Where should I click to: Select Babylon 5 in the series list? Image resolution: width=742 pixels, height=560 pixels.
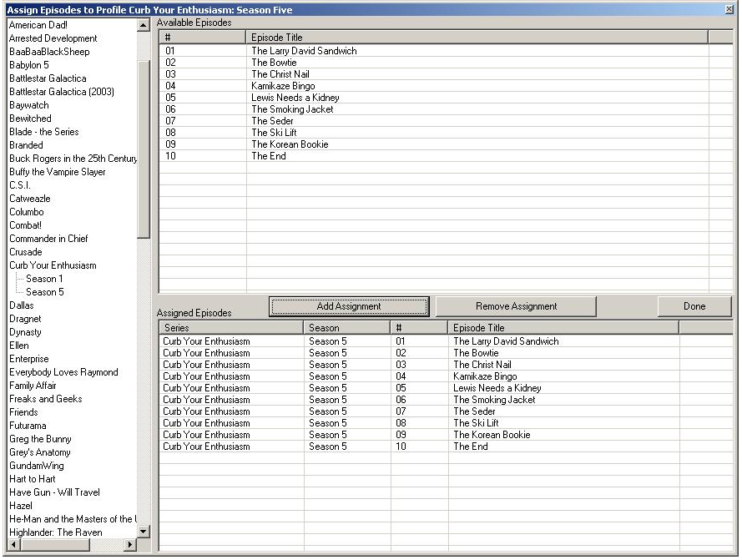click(x=29, y=65)
